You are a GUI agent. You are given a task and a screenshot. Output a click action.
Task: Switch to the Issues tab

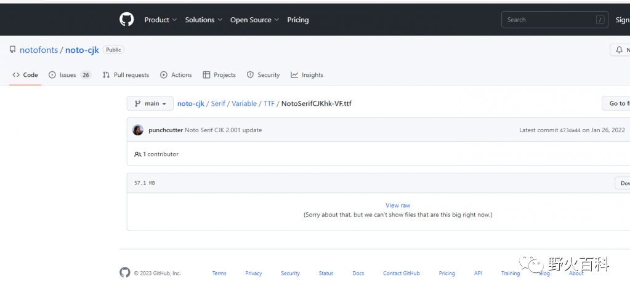click(70, 75)
